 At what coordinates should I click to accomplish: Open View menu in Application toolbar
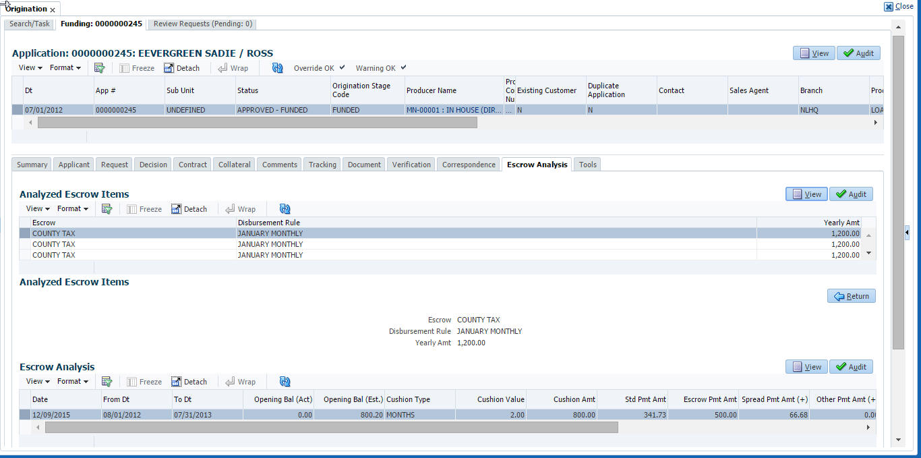(30, 67)
